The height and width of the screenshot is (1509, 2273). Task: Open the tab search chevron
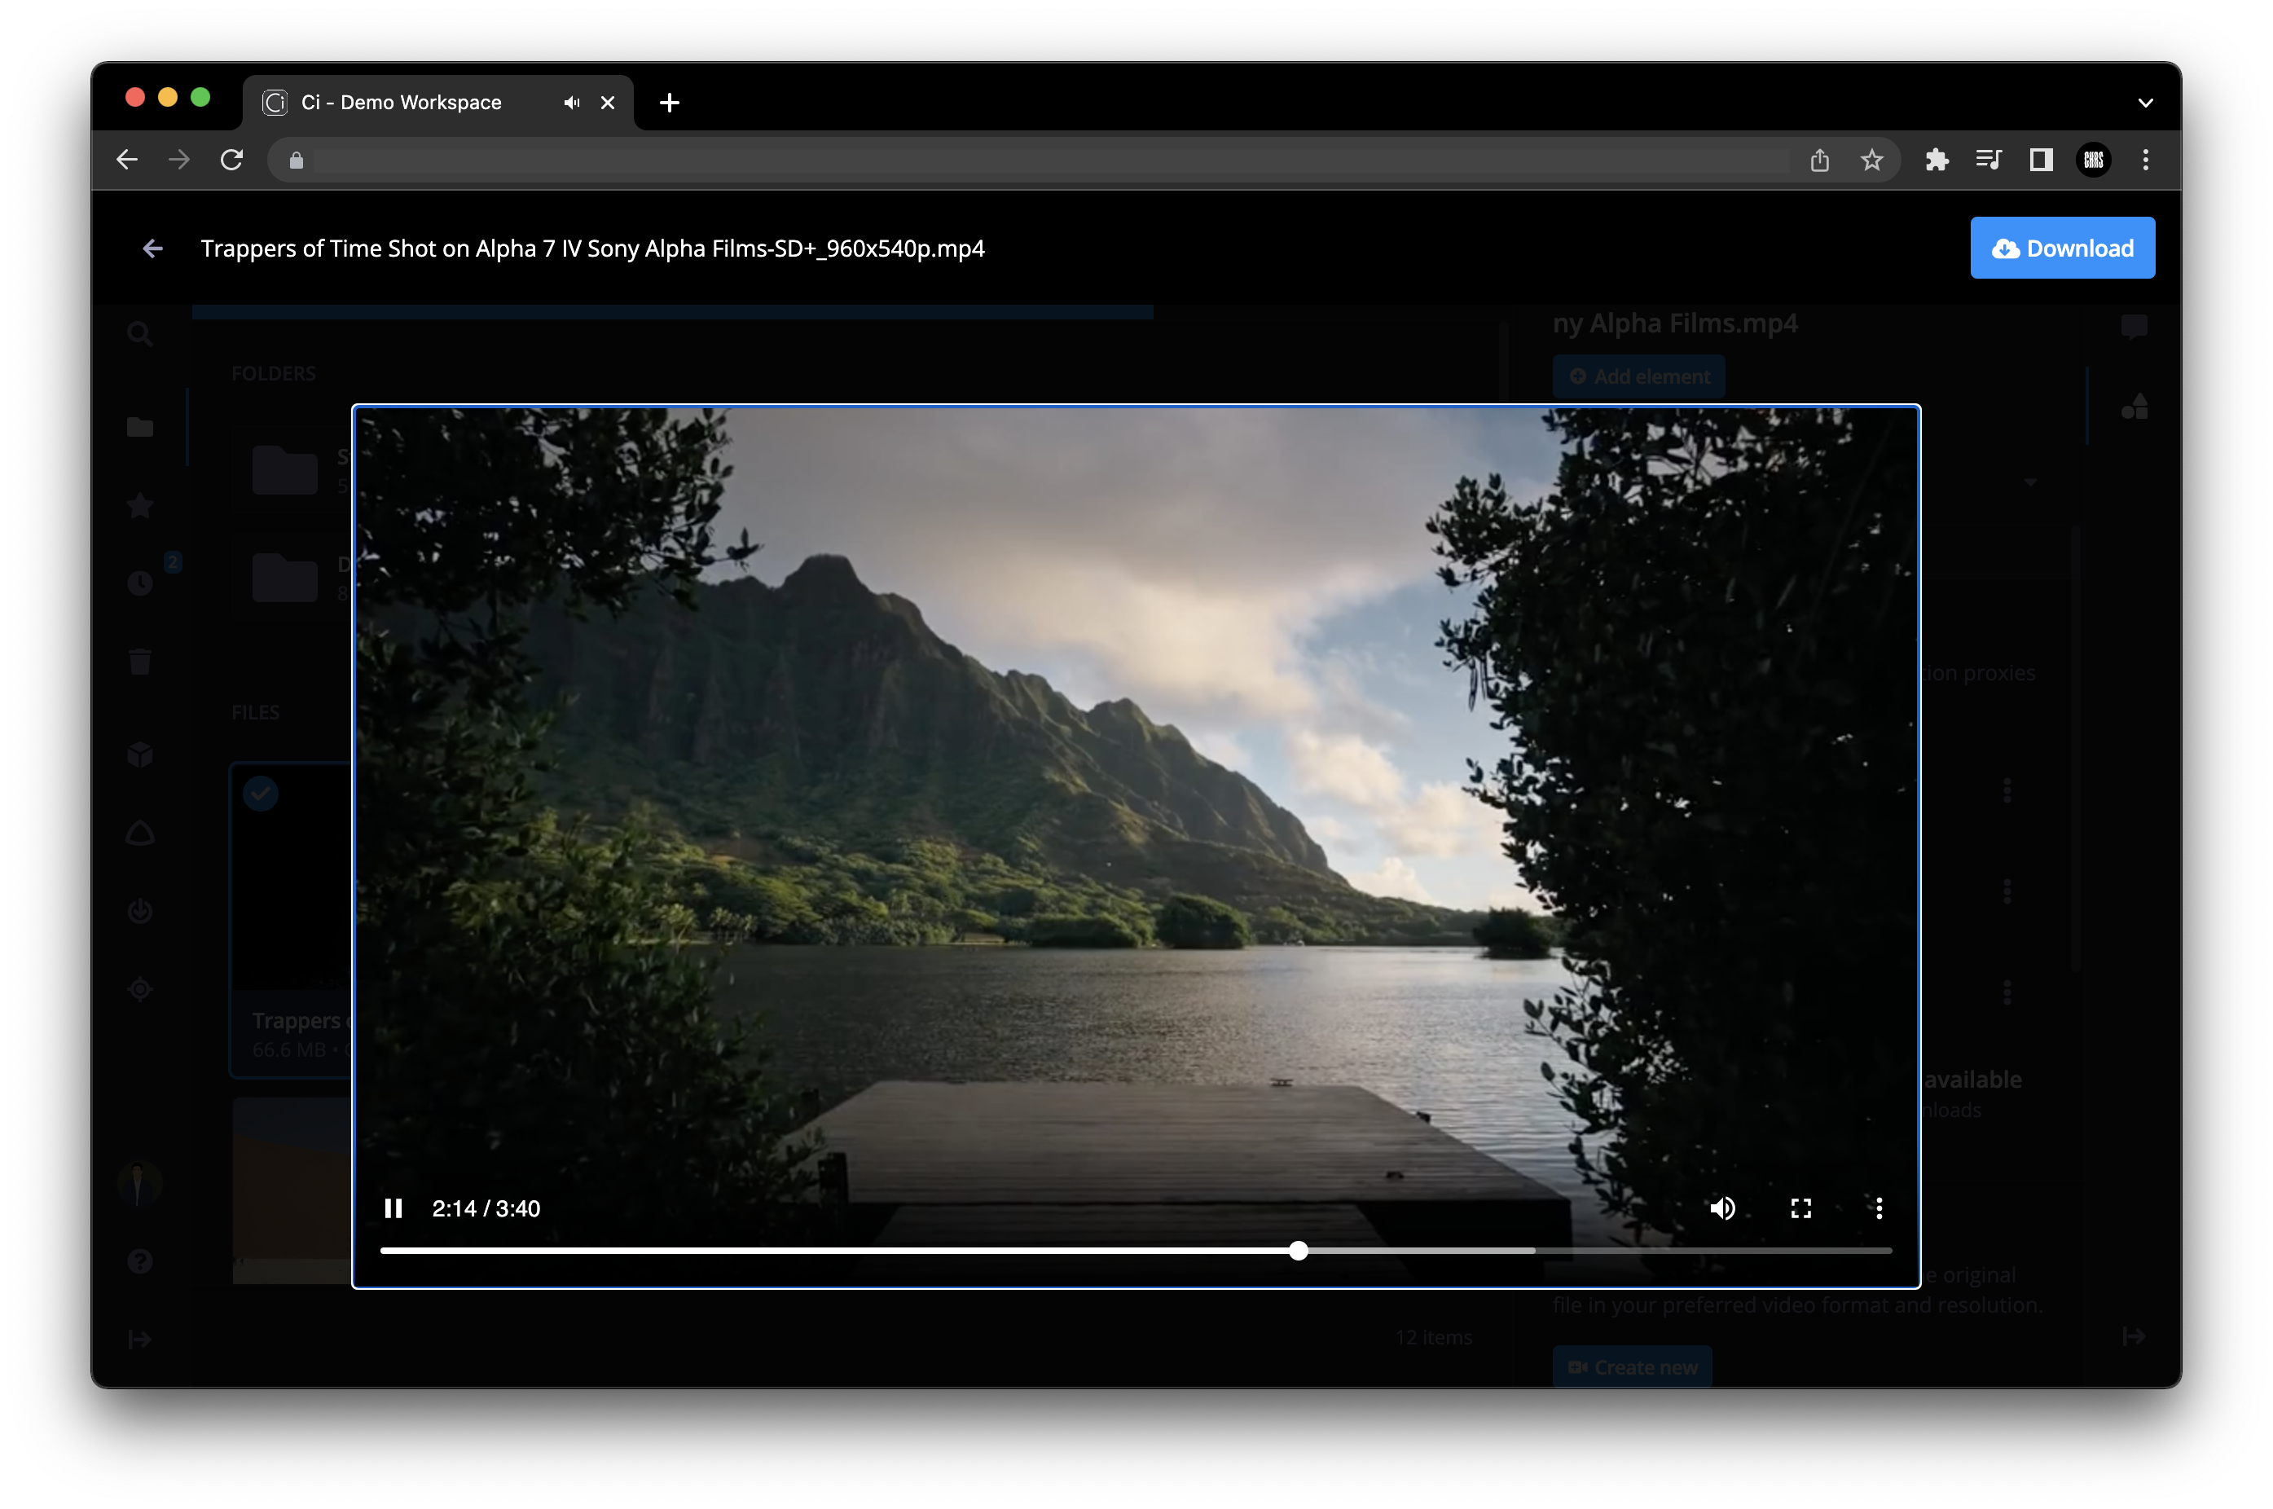click(2145, 102)
